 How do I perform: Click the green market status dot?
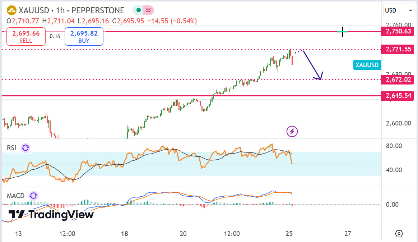(x=138, y=11)
